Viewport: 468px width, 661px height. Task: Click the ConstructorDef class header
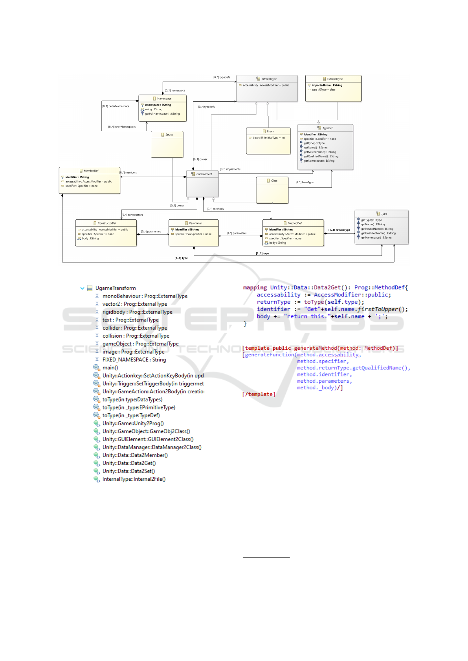[x=106, y=223]
